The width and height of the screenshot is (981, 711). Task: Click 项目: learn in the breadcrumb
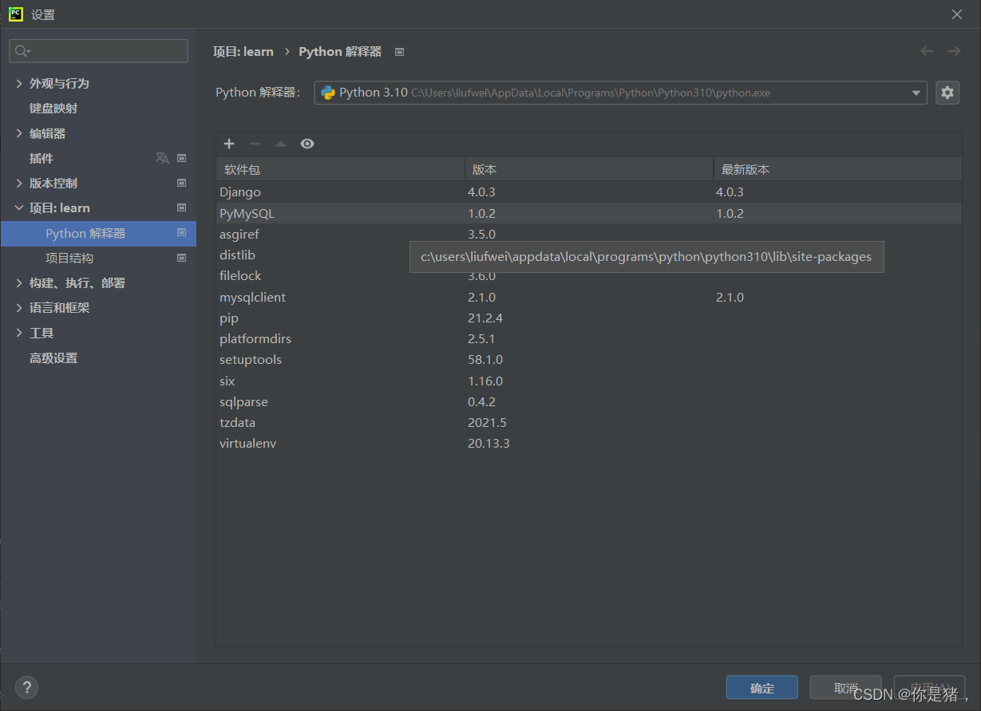[243, 51]
